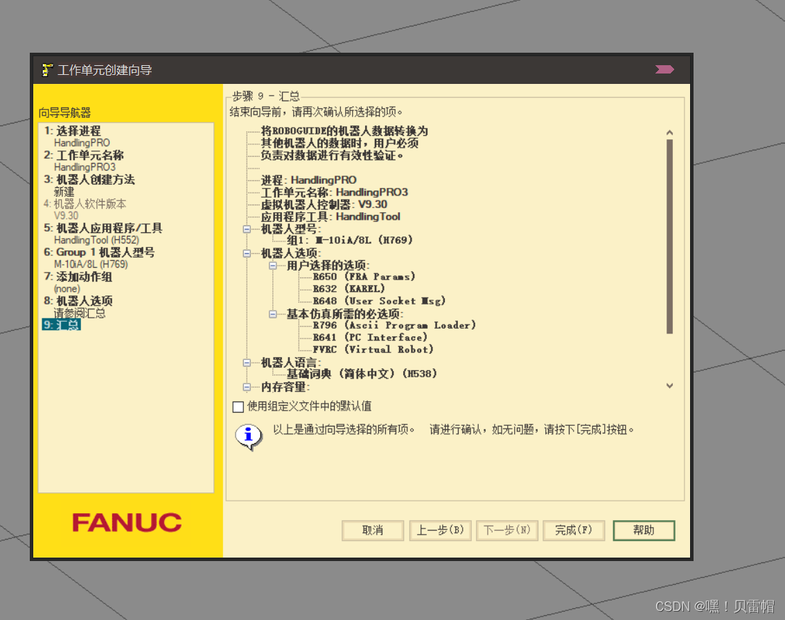
Task: Click summary scrollbar up arrow
Action: point(669,133)
